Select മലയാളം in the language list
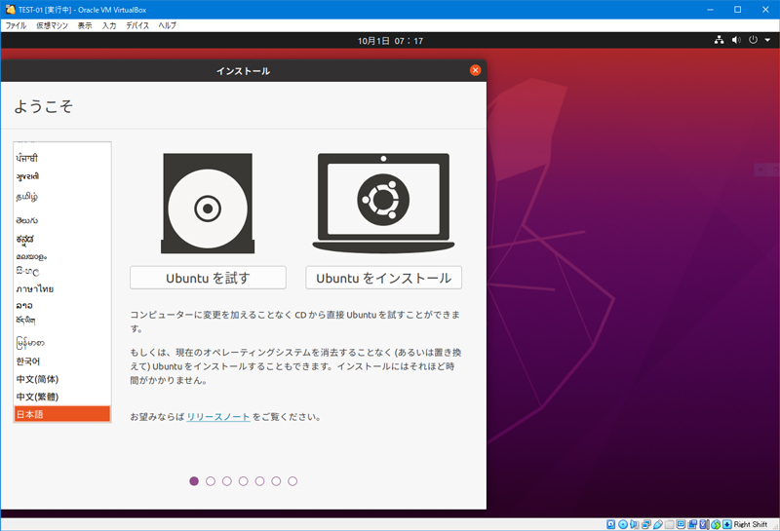 click(62, 256)
